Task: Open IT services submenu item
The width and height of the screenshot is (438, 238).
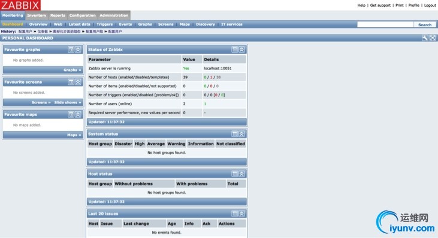Action: click(232, 25)
